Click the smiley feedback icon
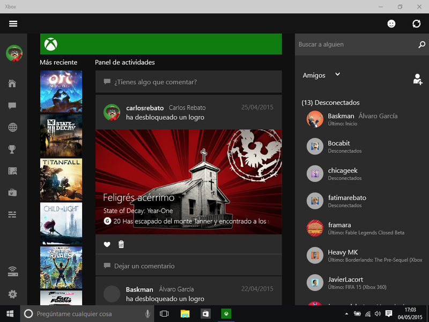429x322 pixels. (x=391, y=24)
